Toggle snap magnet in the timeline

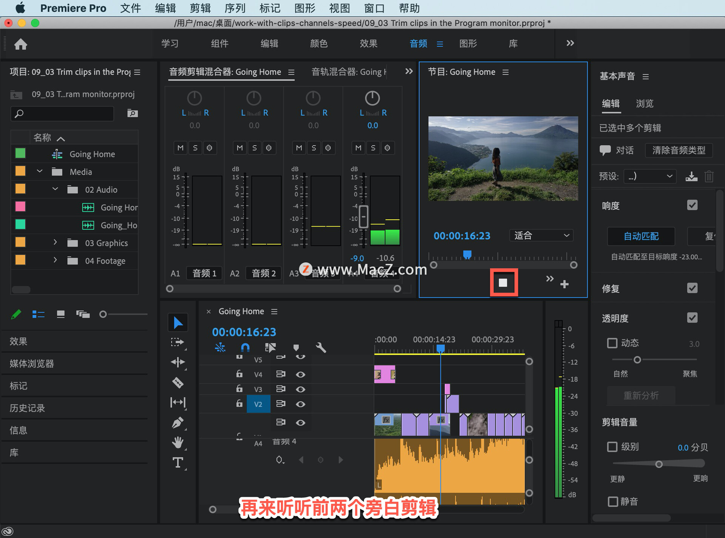[245, 347]
